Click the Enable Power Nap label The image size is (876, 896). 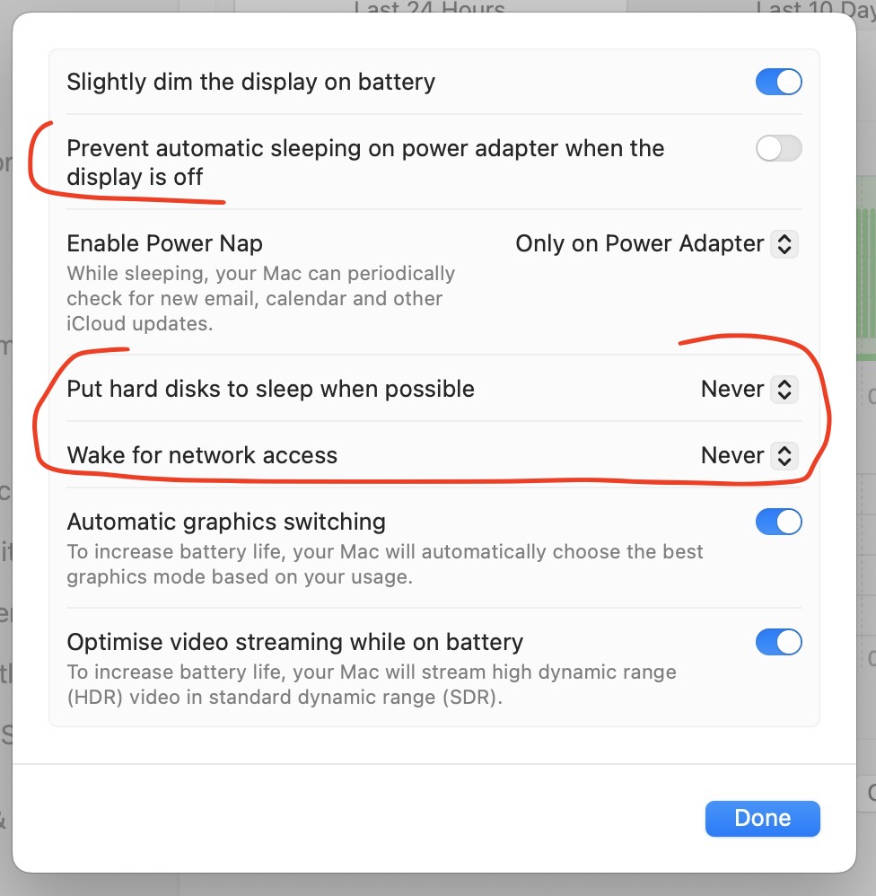(x=164, y=243)
